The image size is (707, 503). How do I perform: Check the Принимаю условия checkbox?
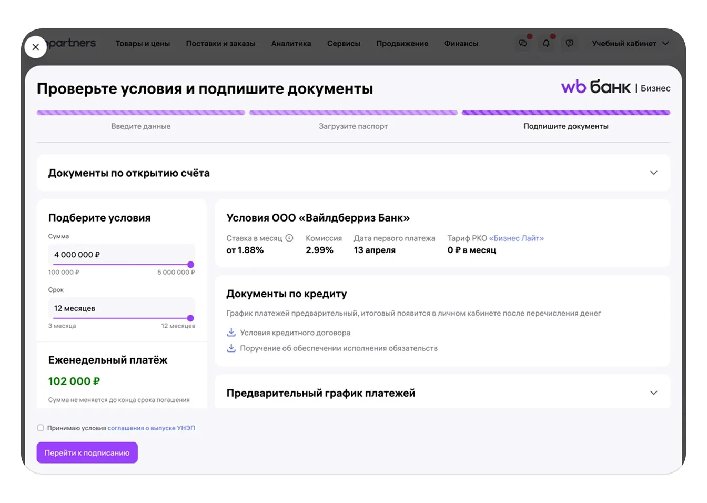pyautogui.click(x=41, y=428)
